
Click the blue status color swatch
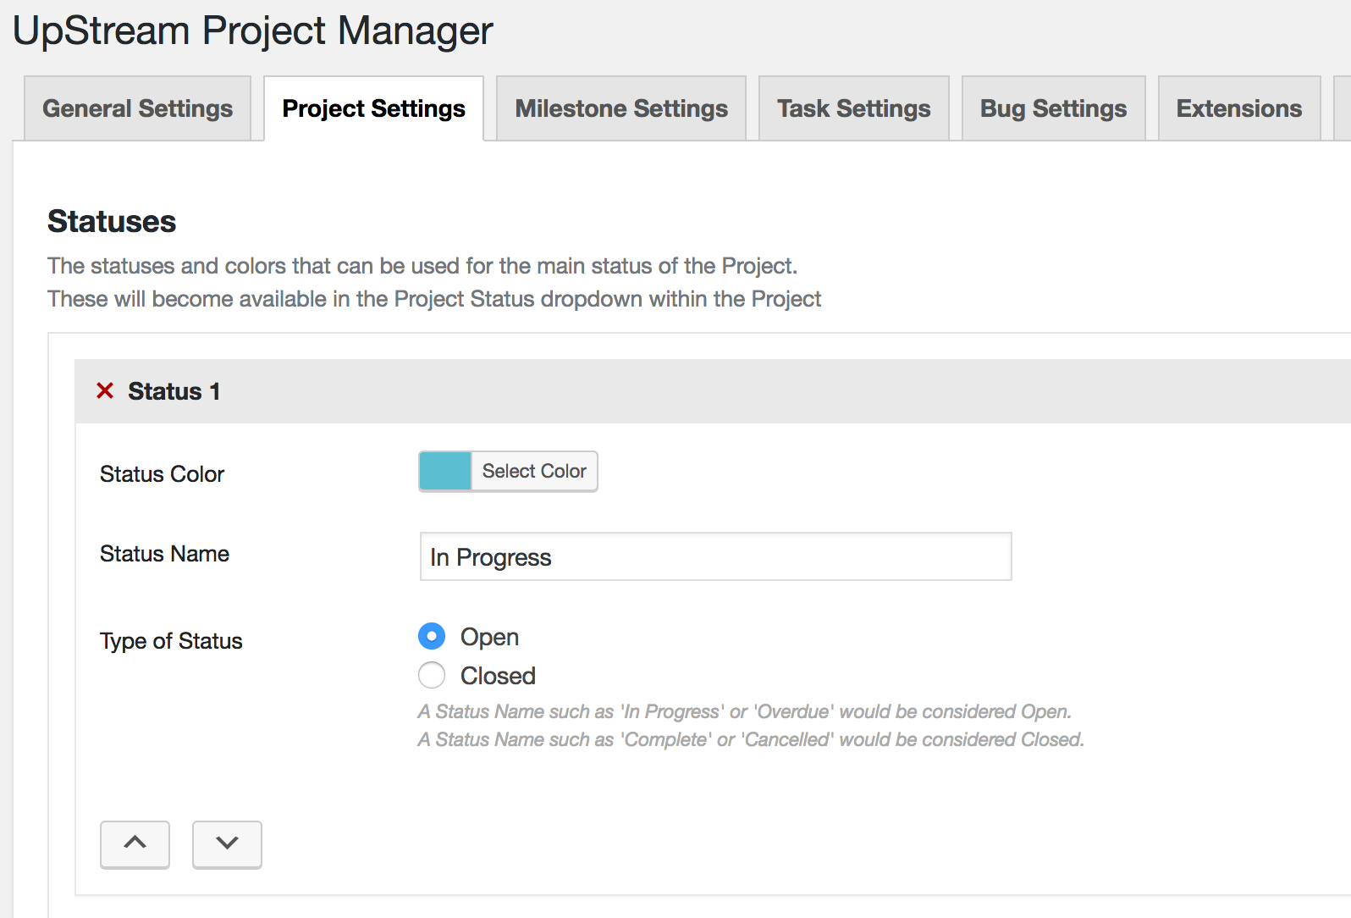tap(445, 471)
